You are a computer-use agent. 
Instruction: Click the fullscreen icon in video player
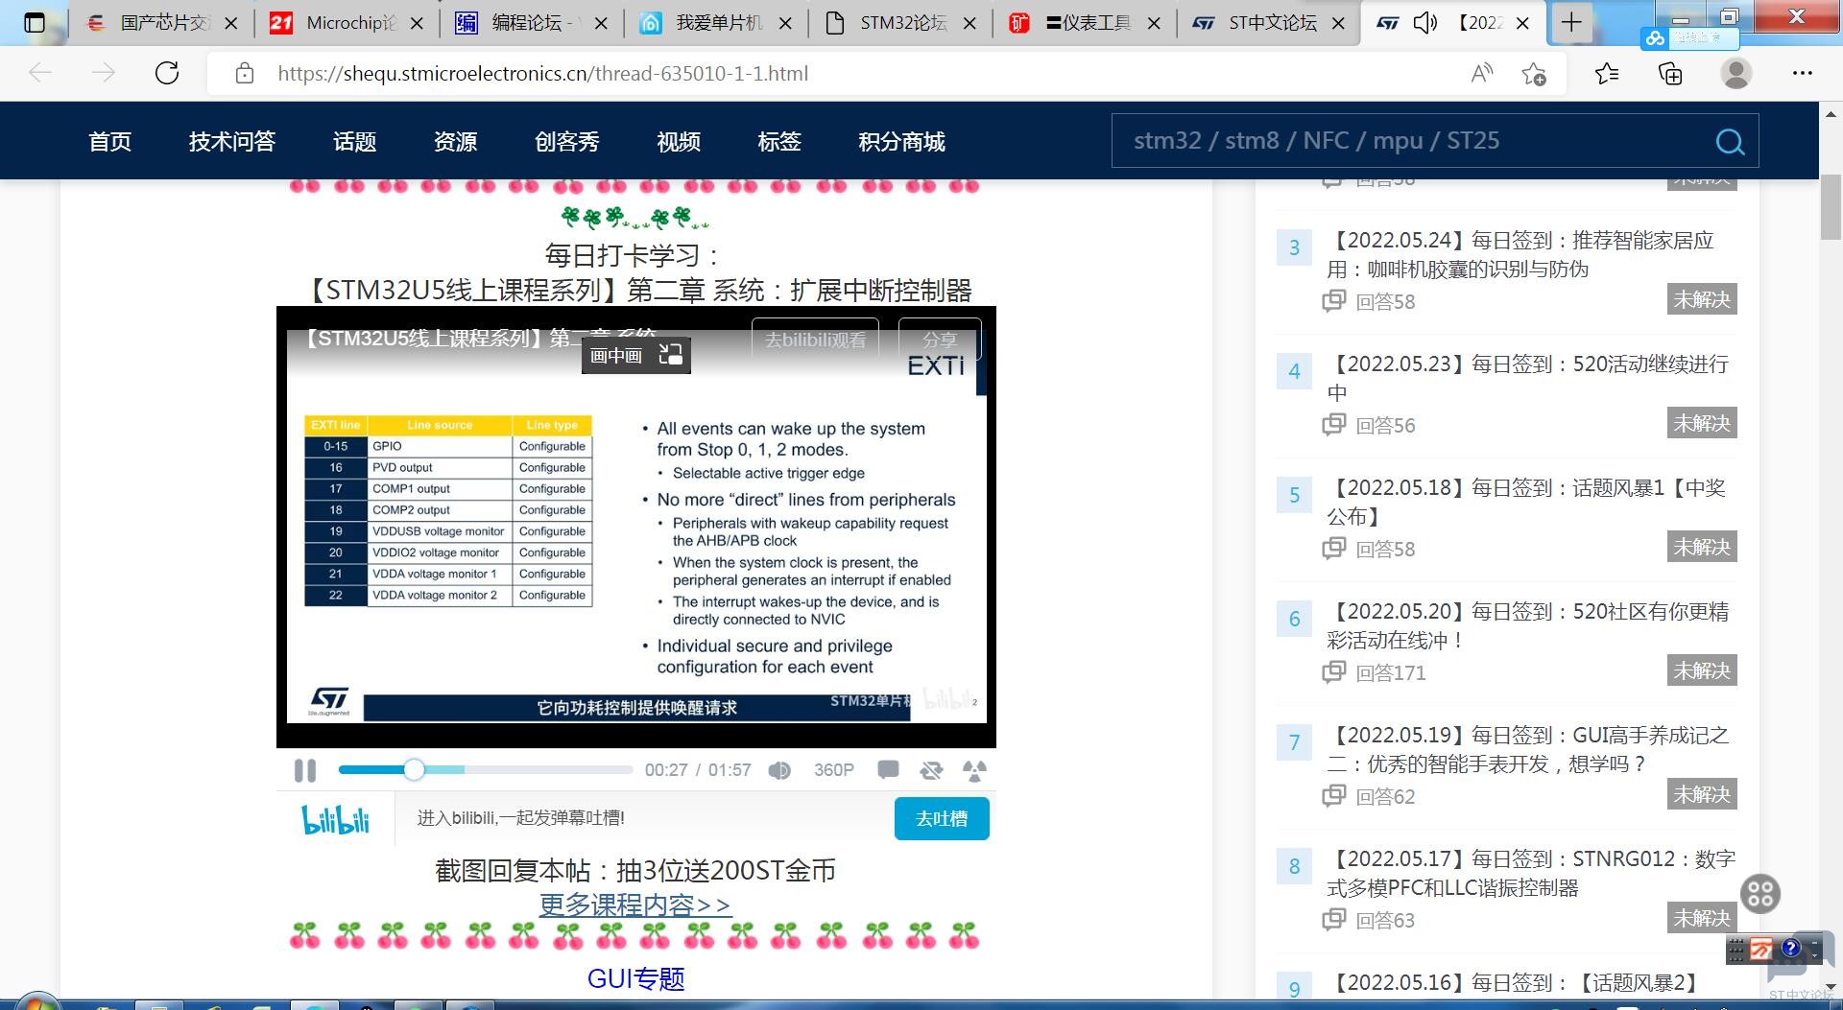[x=974, y=770]
